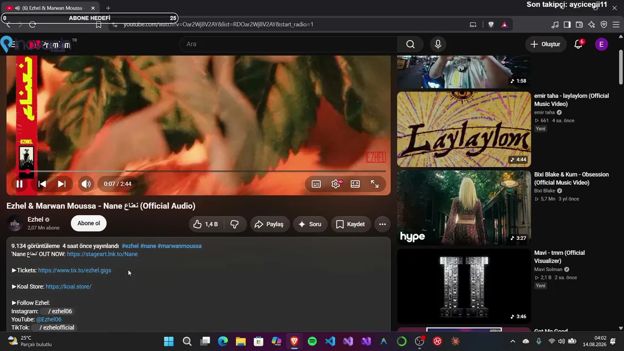Reload the page
Viewport: 624px width, 351px height.
tap(33, 24)
